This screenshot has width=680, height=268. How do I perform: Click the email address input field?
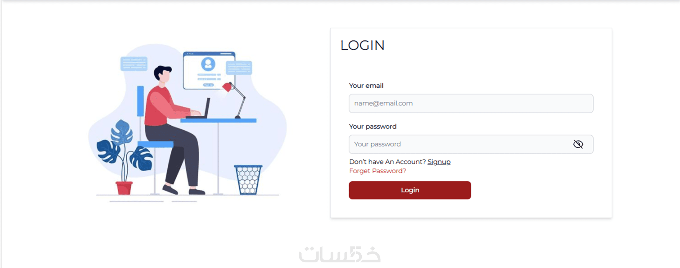(471, 103)
